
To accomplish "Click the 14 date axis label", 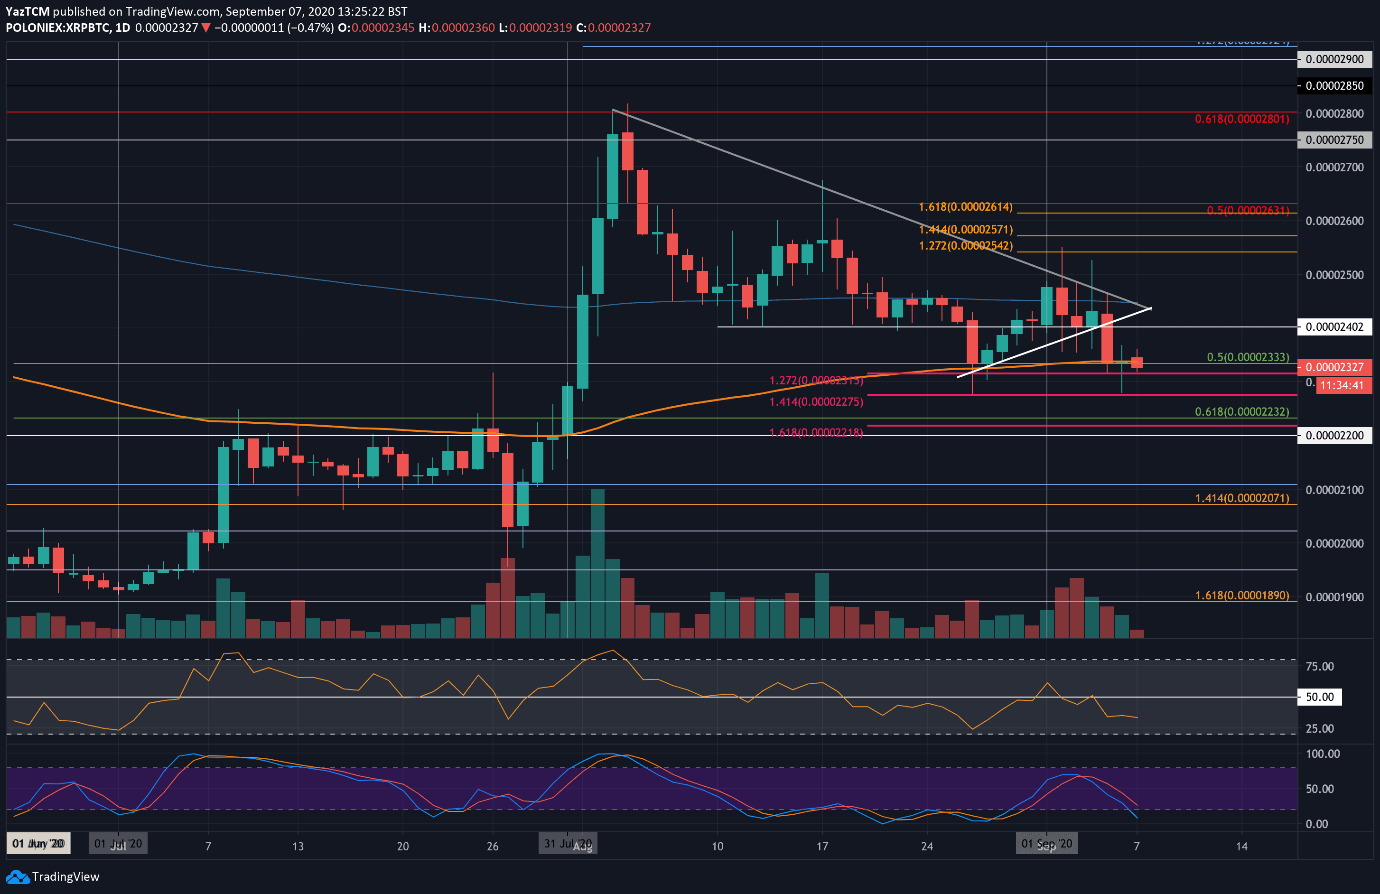I will 1241,847.
